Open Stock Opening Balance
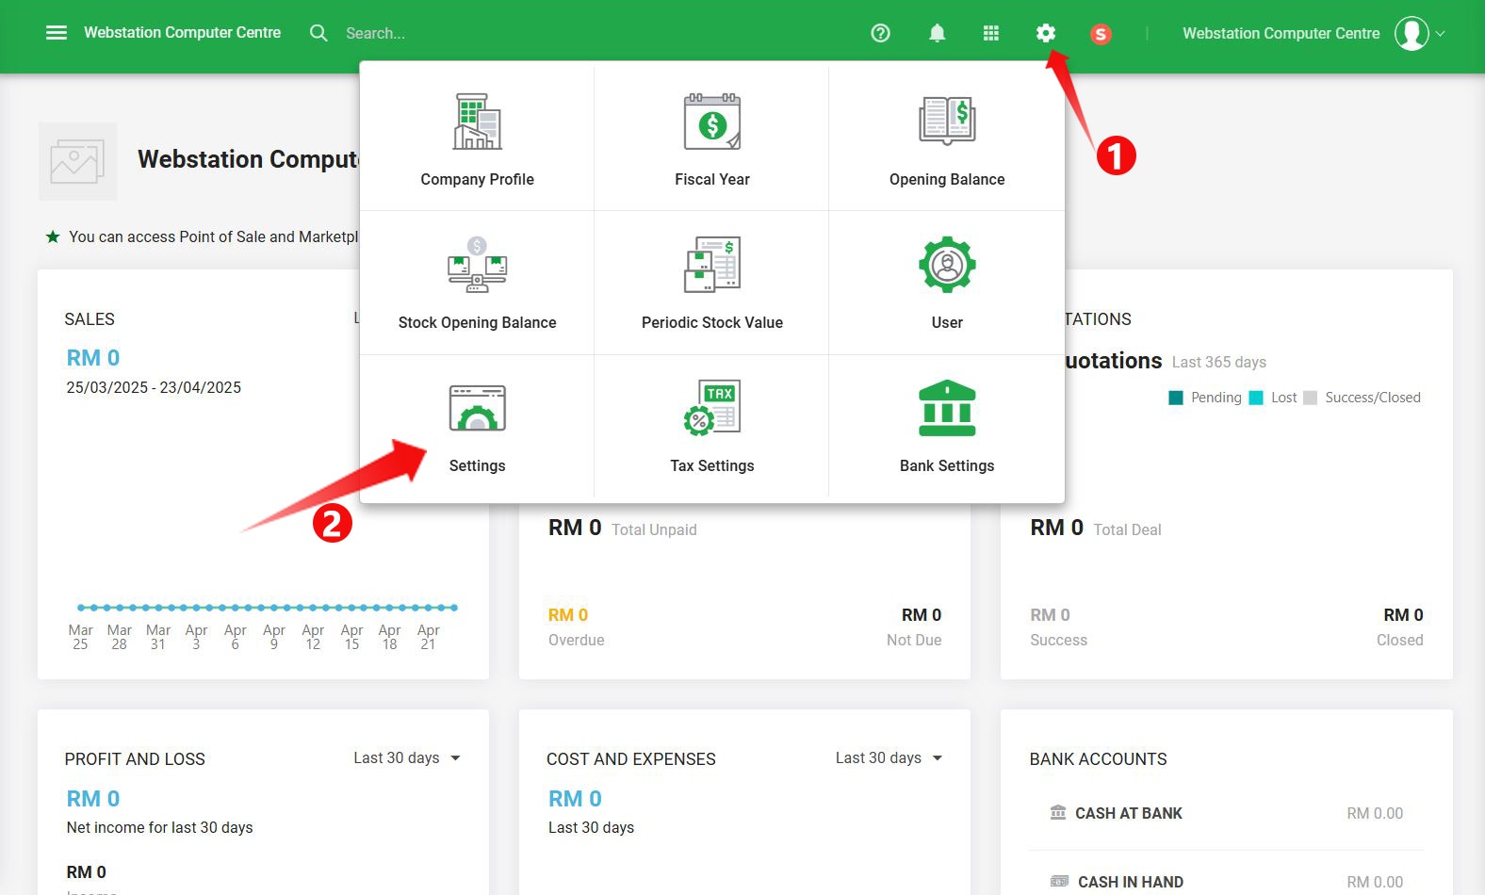1485x895 pixels. [x=477, y=283]
